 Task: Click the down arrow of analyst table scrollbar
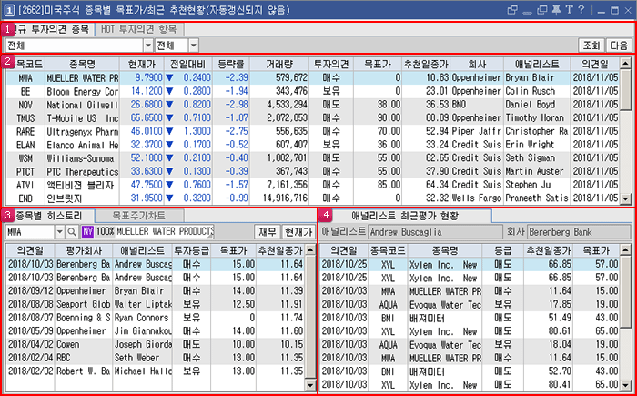pyautogui.click(x=626, y=384)
